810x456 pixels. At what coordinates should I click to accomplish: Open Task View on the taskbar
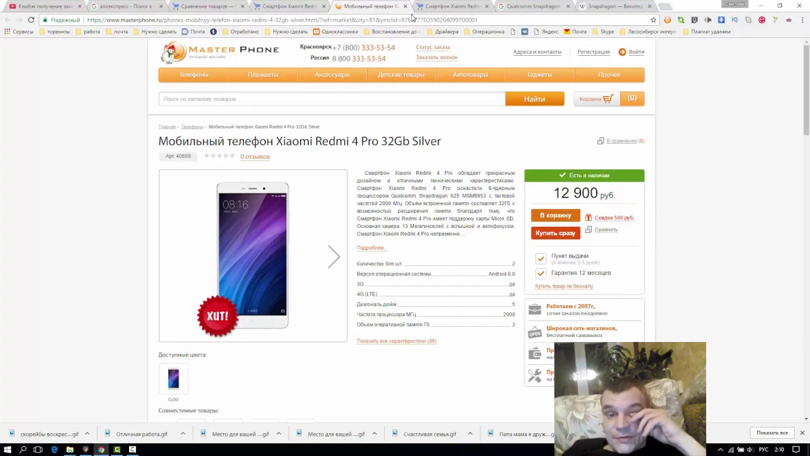(38, 450)
